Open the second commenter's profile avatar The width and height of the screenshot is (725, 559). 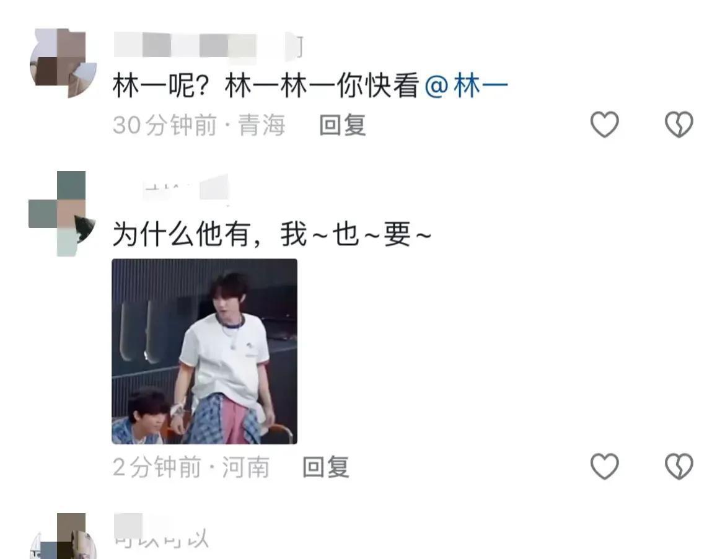pos(63,214)
